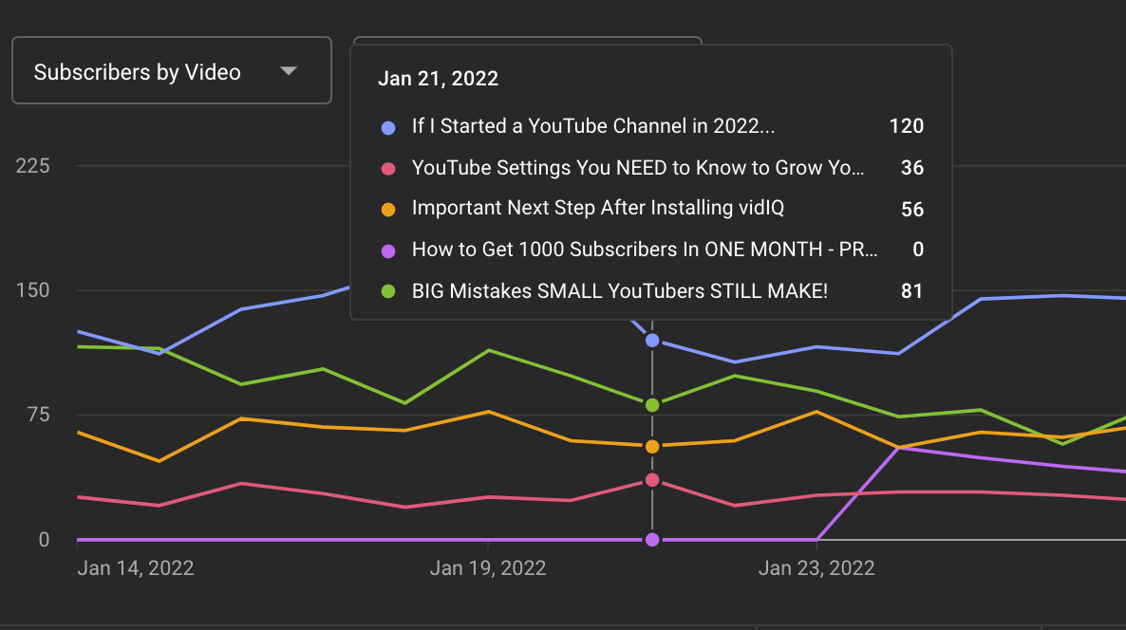The height and width of the screenshot is (630, 1126).
Task: Select 'How to Get 1000 Subscribers' entry
Action: pos(651,250)
